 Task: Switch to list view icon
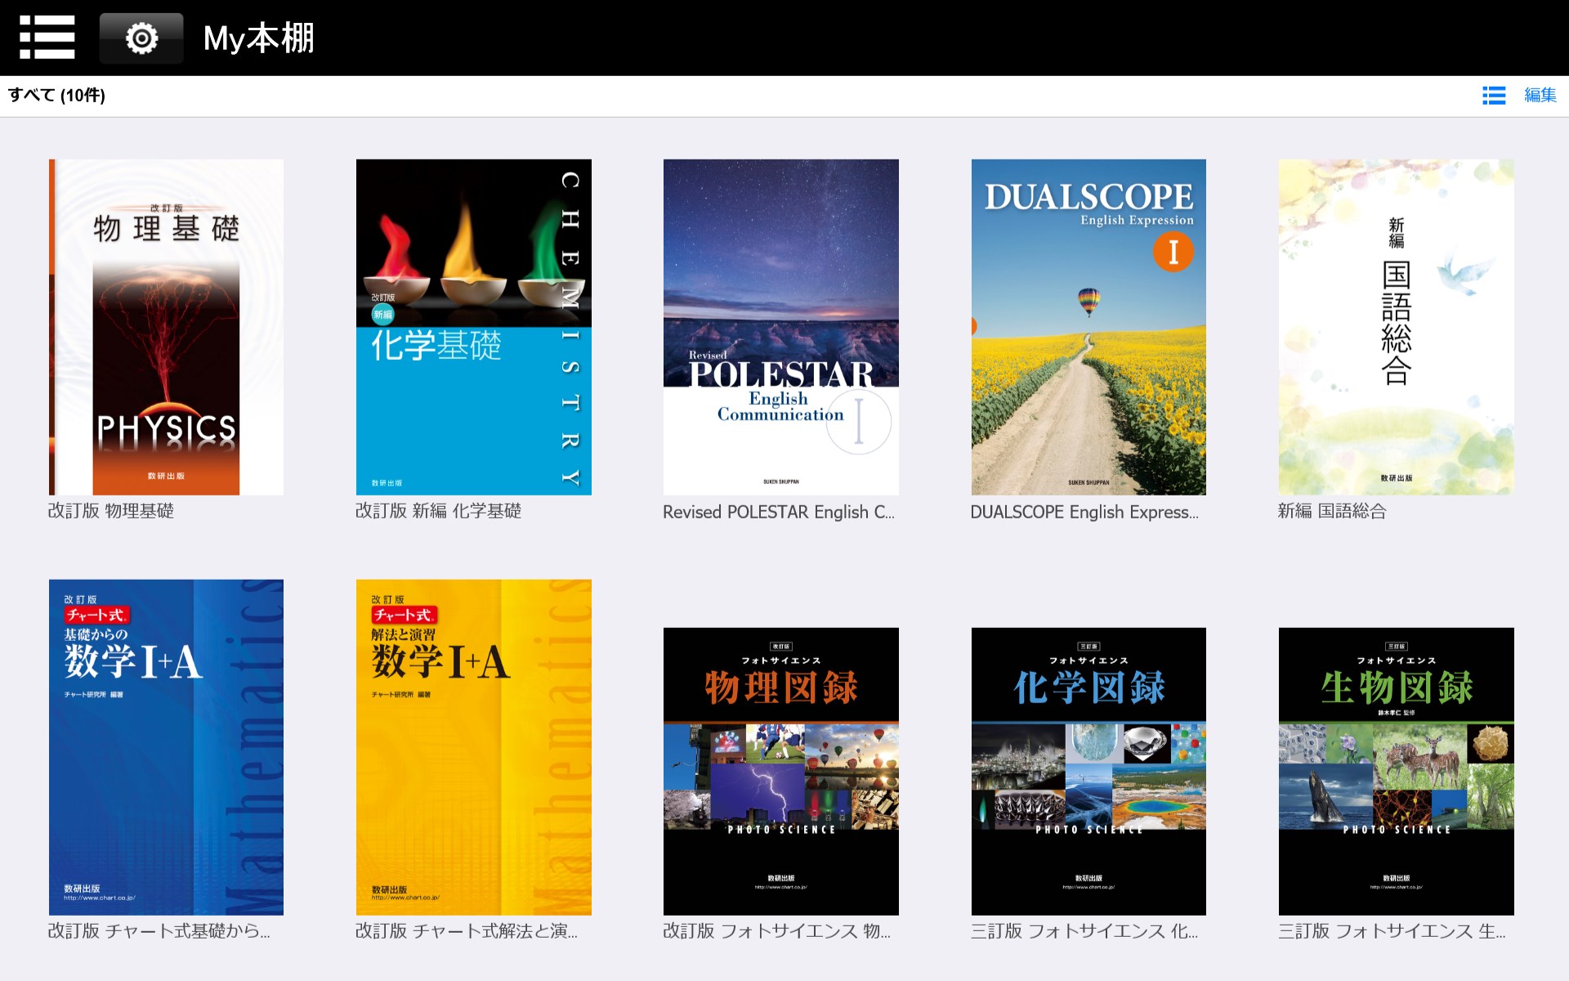[x=1494, y=96]
